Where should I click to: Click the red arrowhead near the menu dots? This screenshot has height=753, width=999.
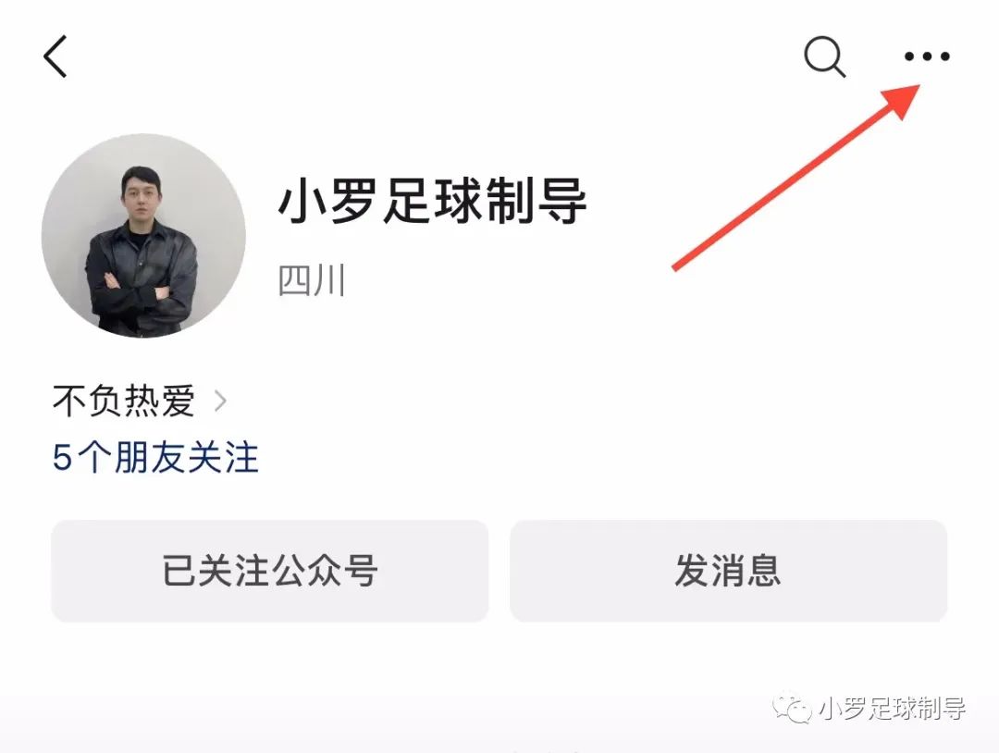click(x=902, y=101)
